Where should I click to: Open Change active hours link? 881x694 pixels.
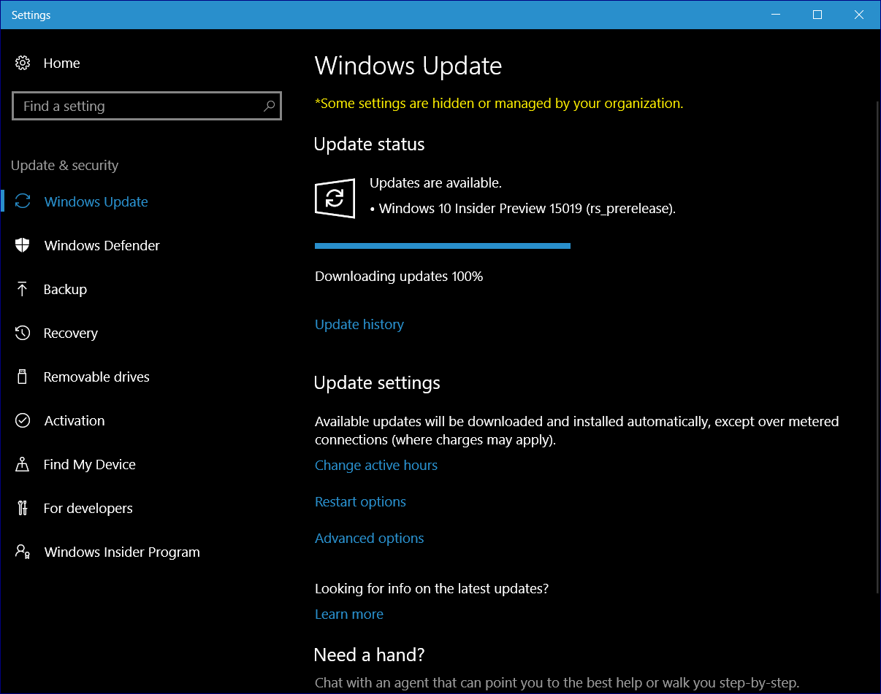point(375,466)
